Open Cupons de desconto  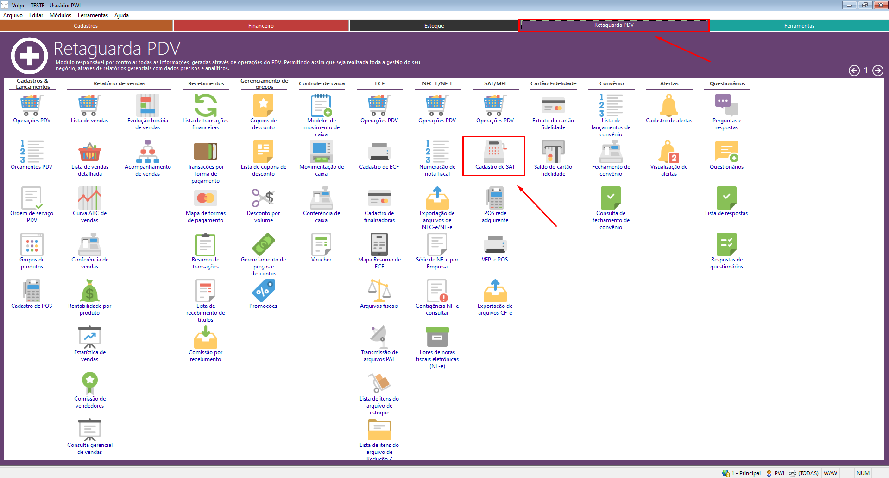coord(264,112)
